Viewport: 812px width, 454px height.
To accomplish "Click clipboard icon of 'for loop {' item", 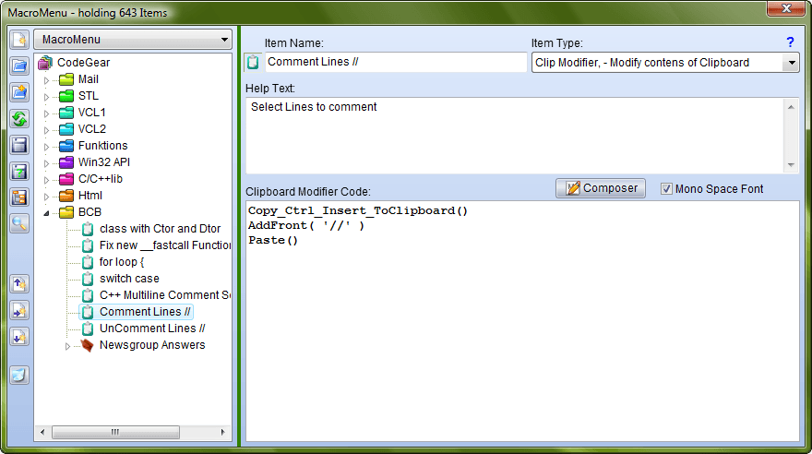I will click(88, 262).
